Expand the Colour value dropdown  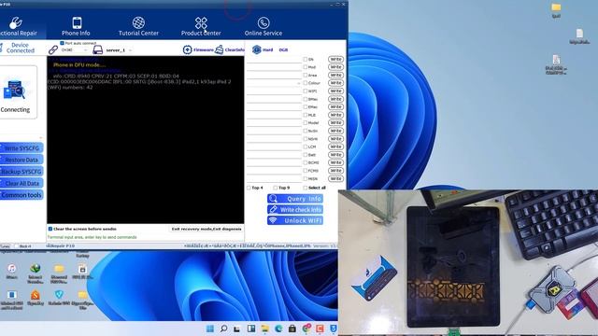[x=299, y=83]
